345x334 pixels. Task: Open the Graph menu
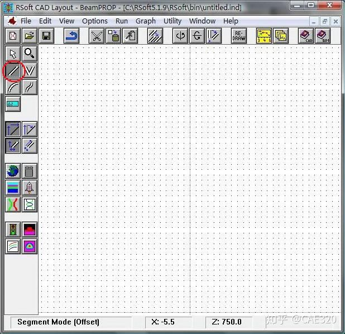[x=146, y=21]
